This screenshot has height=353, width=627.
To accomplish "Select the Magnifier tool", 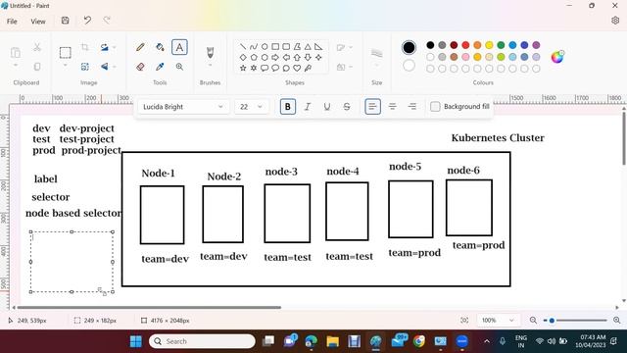I will coord(179,67).
